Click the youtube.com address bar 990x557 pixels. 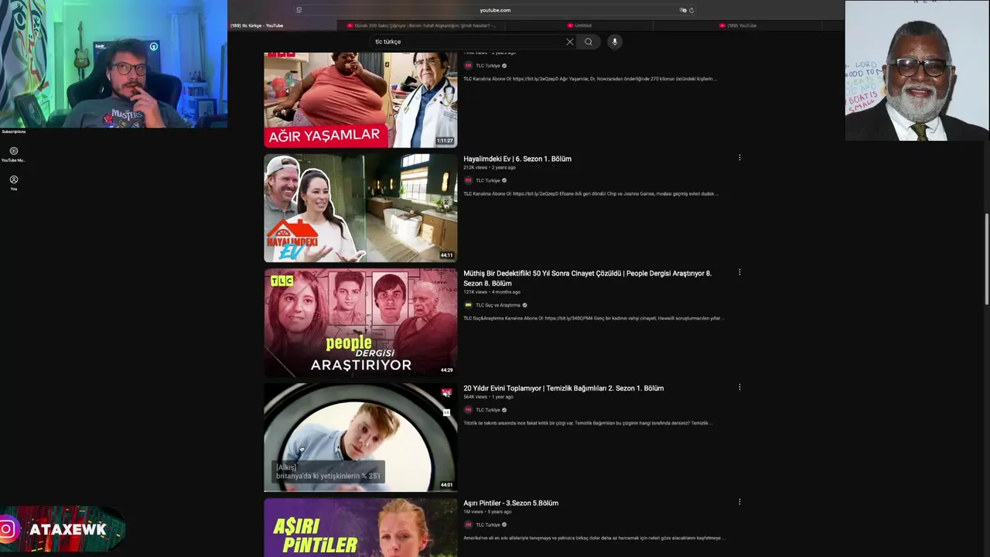[x=495, y=10]
